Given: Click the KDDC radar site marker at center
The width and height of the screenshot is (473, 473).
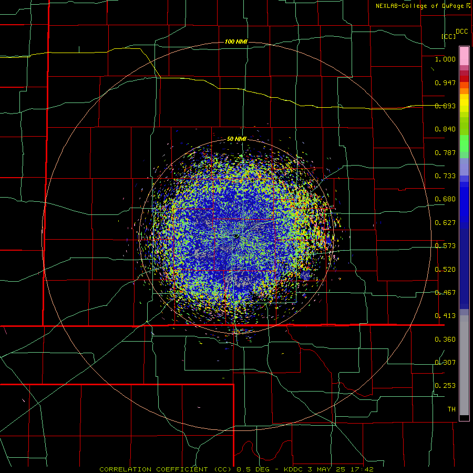Looking at the screenshot, I should pyautogui.click(x=236, y=236).
